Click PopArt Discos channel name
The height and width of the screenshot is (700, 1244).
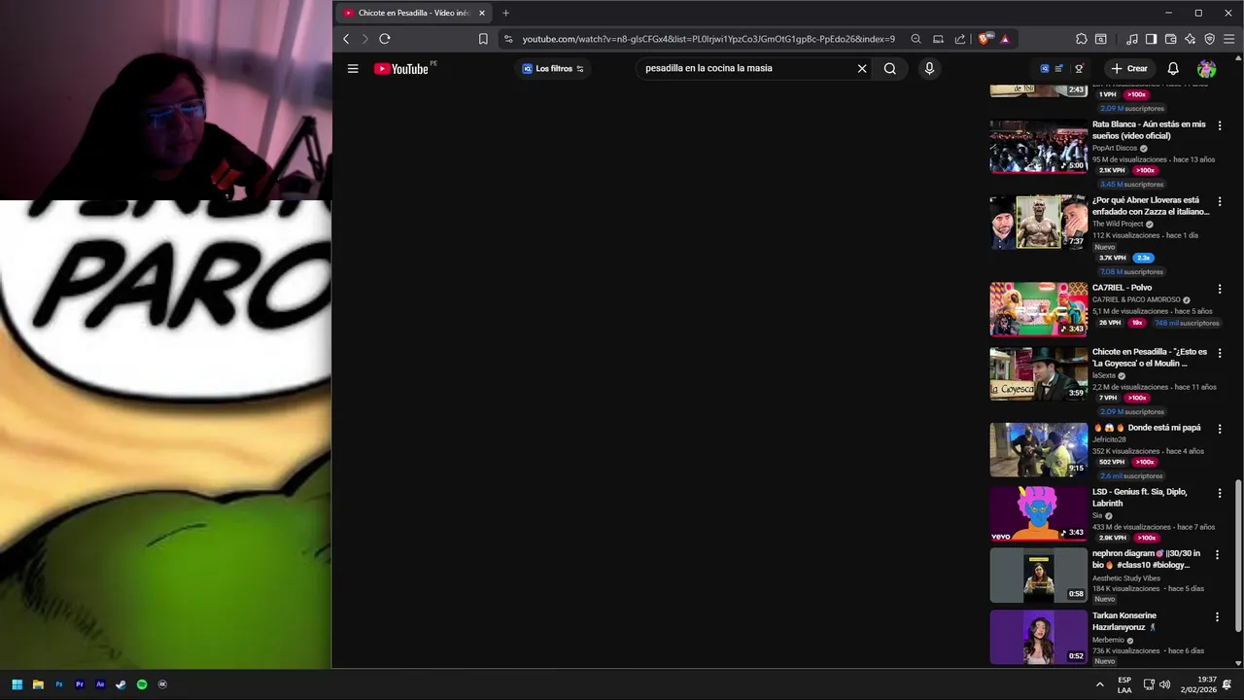1115,148
